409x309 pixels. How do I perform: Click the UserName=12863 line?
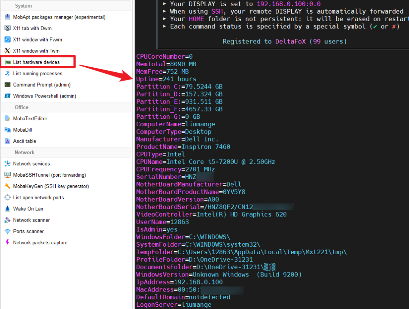click(162, 222)
